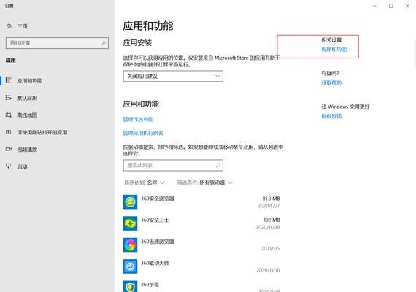Close the 设置 window
The width and height of the screenshot is (416, 292).
407,6
